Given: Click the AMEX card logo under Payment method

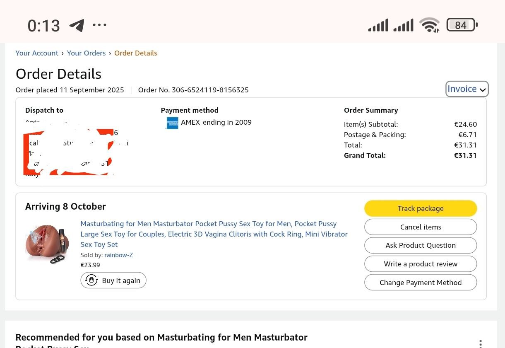Looking at the screenshot, I should (172, 123).
